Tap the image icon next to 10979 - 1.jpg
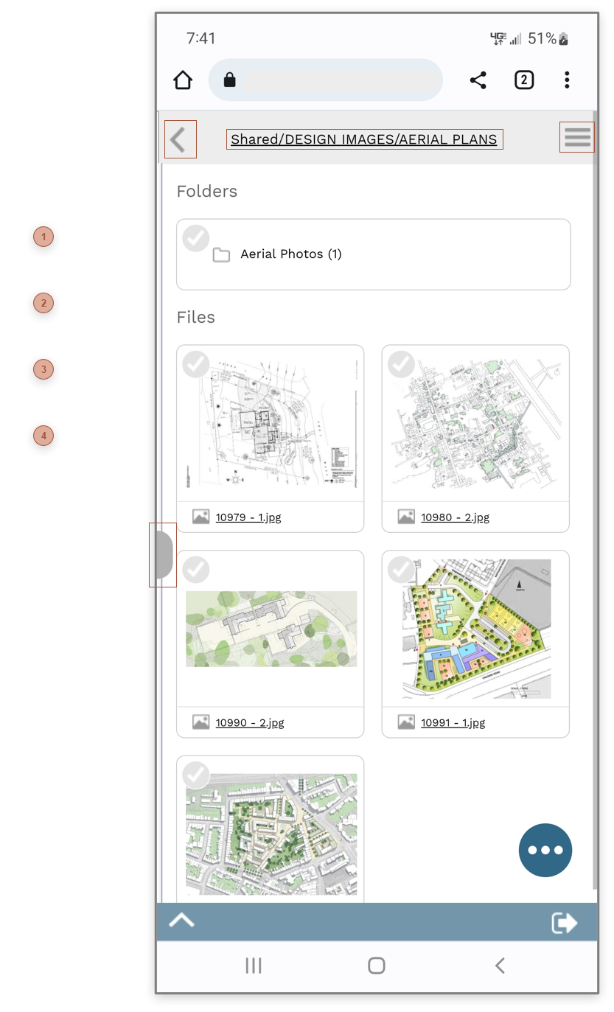This screenshot has height=1012, width=614. tap(200, 517)
